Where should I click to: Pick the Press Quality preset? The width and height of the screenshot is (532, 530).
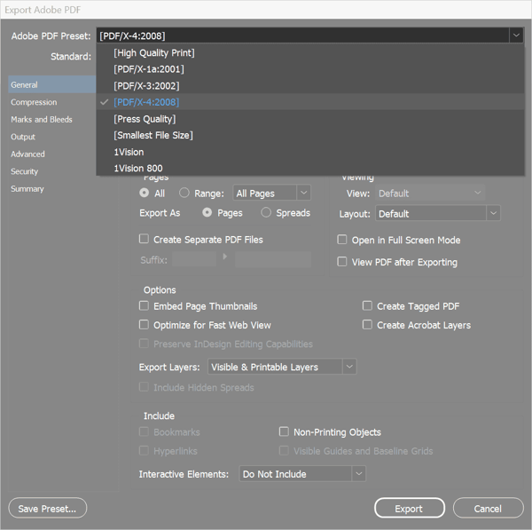pos(310,119)
